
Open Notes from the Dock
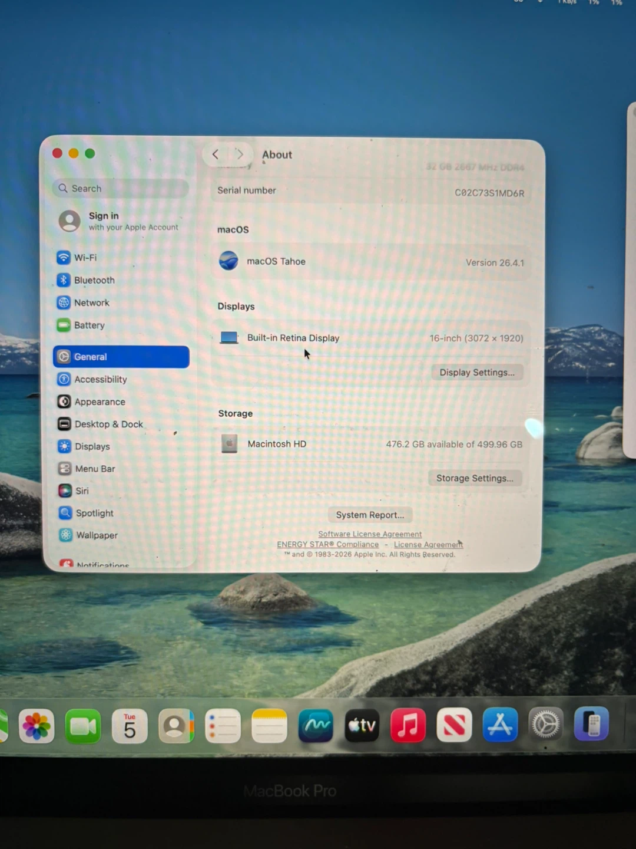269,726
